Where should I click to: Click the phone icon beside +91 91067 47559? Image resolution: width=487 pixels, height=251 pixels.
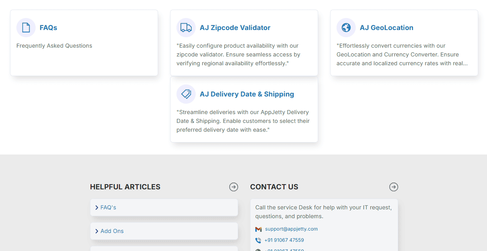[258, 241]
